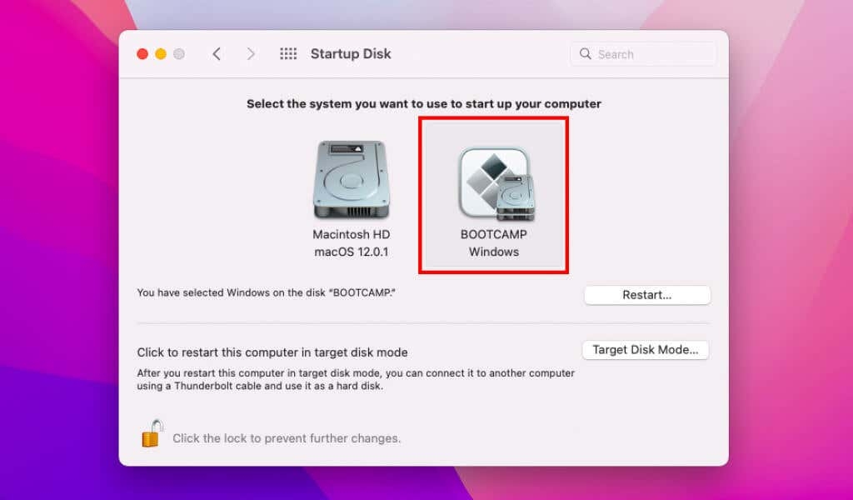Click the forward navigation chevron
Image resolution: width=853 pixels, height=500 pixels.
click(252, 52)
